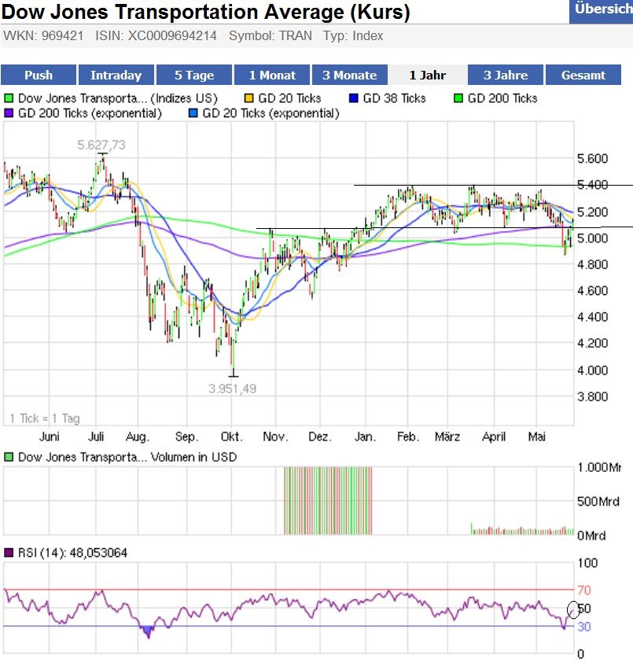Click the 'GD 20 Ticks (exponential)' legend text
The image size is (633, 667).
tap(270, 113)
